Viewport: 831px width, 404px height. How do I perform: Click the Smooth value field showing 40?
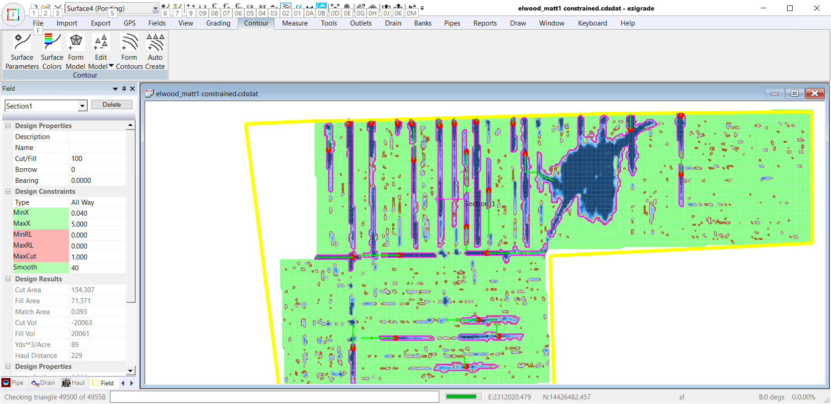point(97,268)
